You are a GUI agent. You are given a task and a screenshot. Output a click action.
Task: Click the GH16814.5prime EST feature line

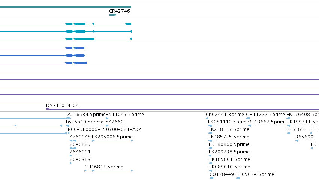pyautogui.click(x=108, y=171)
